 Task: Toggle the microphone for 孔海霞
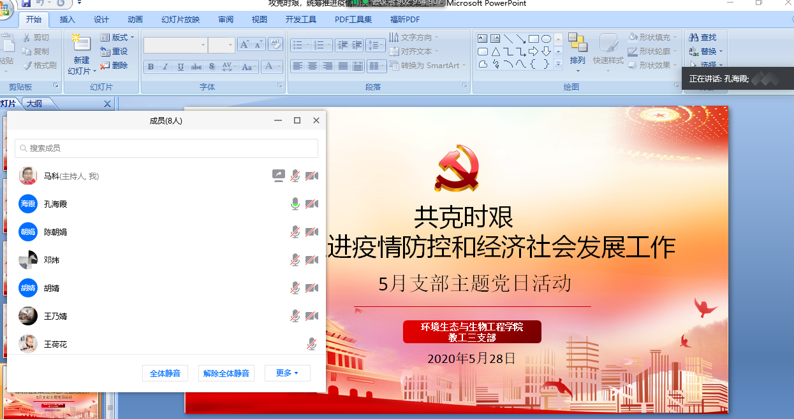click(295, 204)
